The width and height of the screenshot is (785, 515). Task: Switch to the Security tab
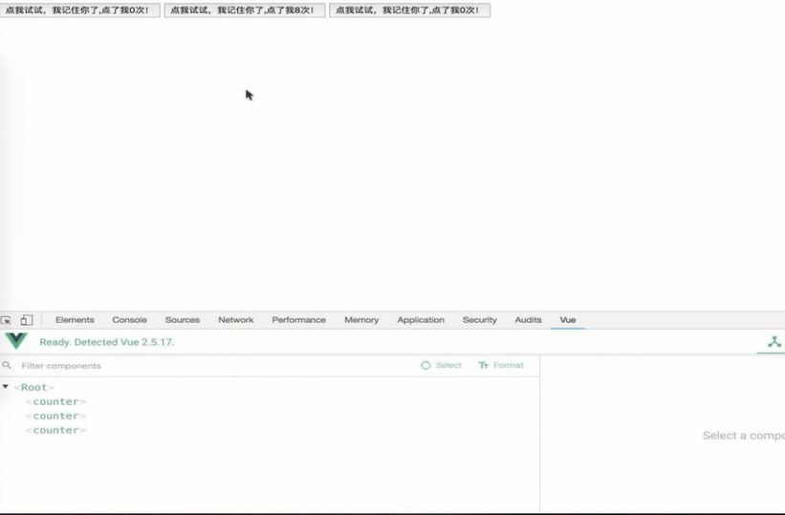480,320
